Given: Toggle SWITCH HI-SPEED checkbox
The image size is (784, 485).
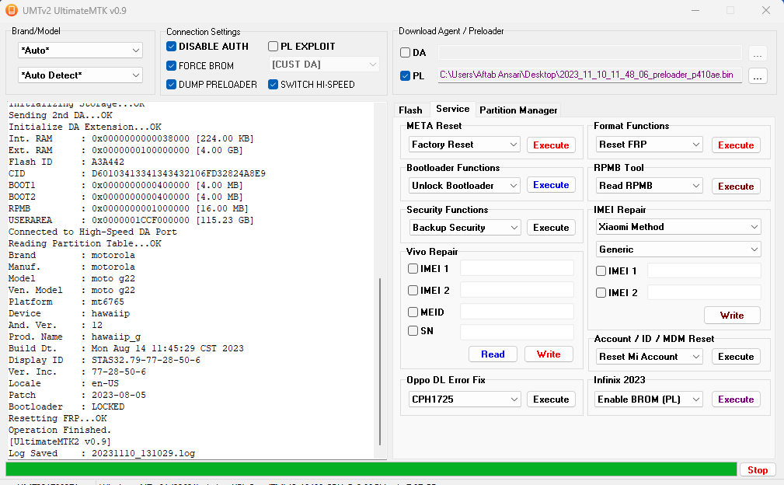Looking at the screenshot, I should pyautogui.click(x=273, y=85).
